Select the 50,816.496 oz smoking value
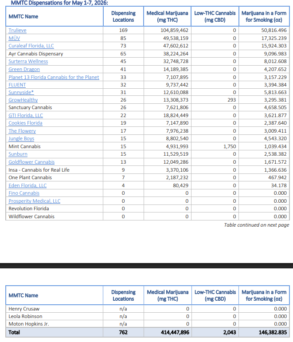This screenshot has width=293, height=342. click(x=274, y=30)
